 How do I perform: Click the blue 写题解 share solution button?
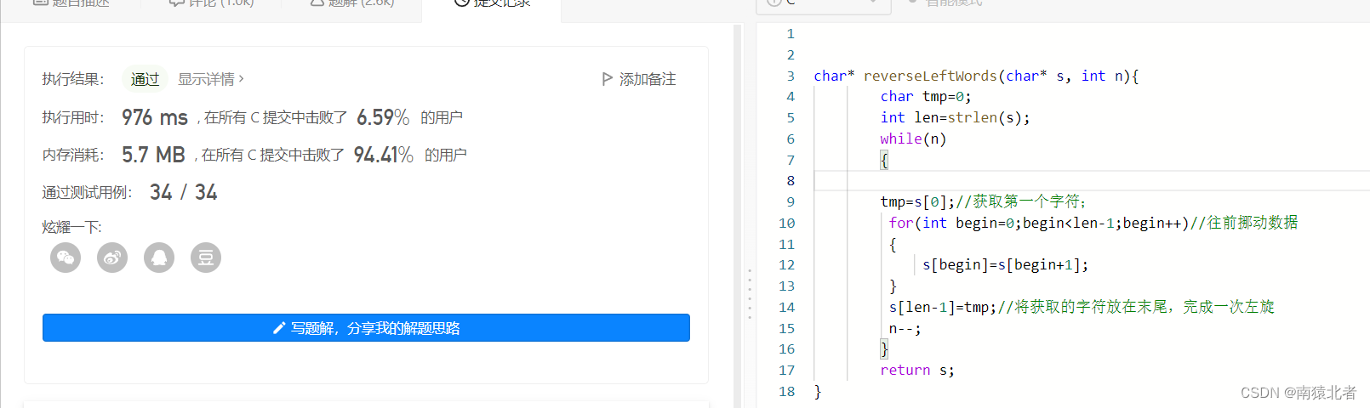click(x=366, y=328)
